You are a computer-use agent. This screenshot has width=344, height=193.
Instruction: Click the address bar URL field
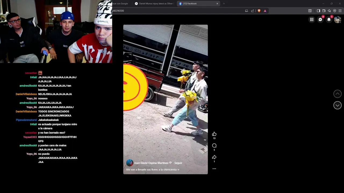point(177,11)
